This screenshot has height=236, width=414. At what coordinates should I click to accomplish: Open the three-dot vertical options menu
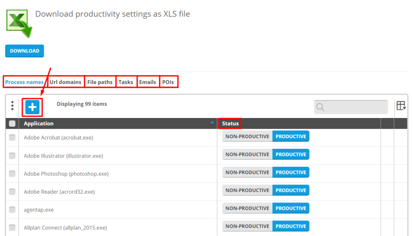pyautogui.click(x=12, y=106)
